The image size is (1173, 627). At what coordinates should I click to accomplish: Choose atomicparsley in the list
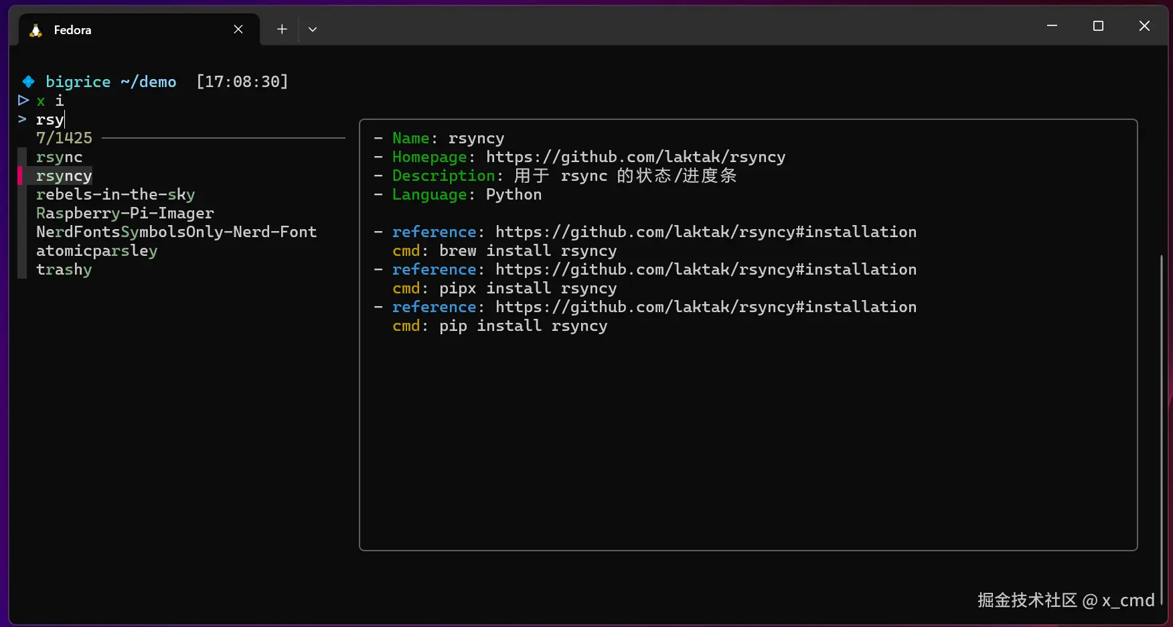[97, 251]
